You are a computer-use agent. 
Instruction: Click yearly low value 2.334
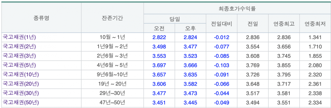pos(315,102)
